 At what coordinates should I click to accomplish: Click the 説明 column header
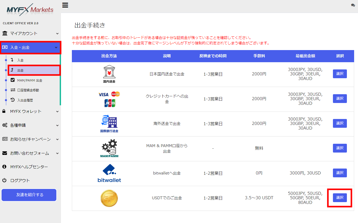pyautogui.click(x=167, y=56)
